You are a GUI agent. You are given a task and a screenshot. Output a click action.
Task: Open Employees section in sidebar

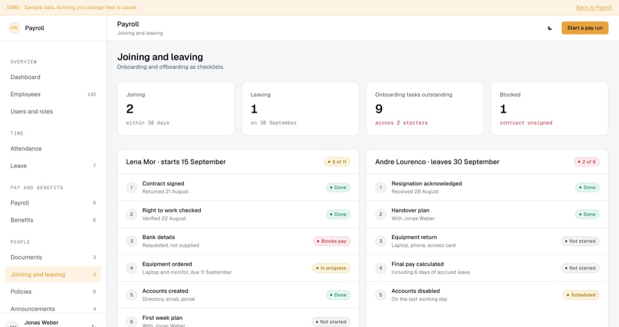53,94
